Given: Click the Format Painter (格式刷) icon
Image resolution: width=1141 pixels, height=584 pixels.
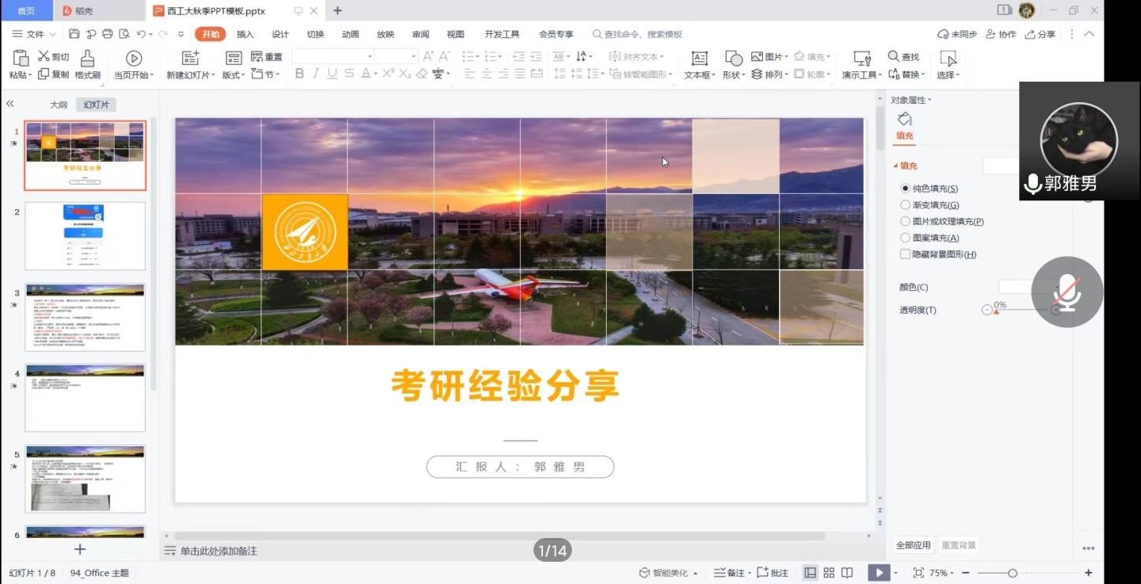Looking at the screenshot, I should click(x=87, y=59).
